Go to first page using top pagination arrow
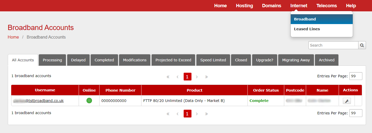This screenshot has width=372, height=133. pos(168,77)
